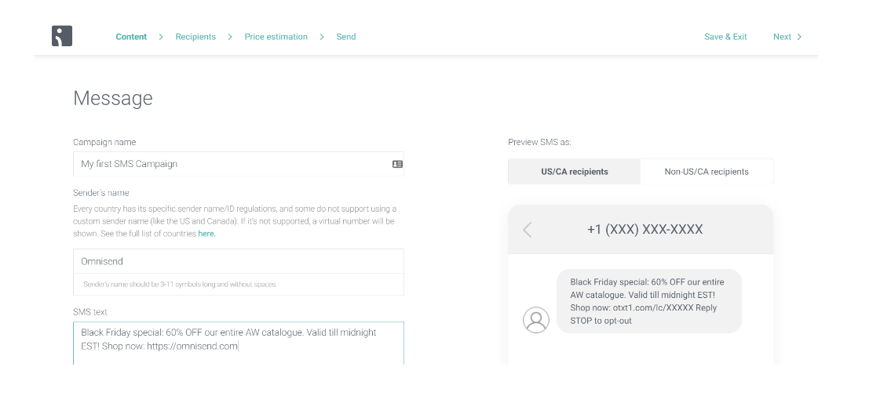
Task: Click Save & Exit
Action: (x=725, y=37)
